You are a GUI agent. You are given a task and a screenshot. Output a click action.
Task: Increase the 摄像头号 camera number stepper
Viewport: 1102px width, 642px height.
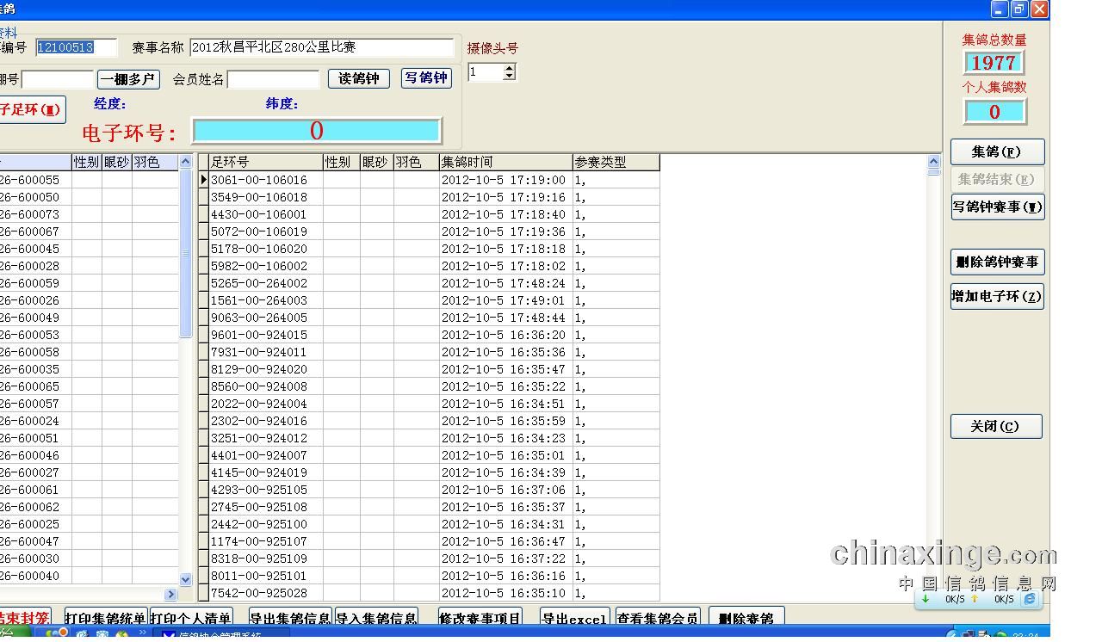pos(509,68)
